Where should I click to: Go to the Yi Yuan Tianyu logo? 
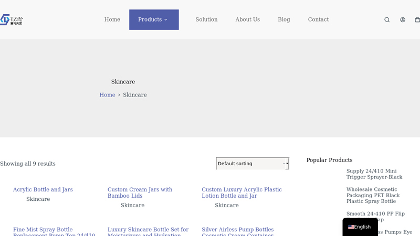coord(11,19)
